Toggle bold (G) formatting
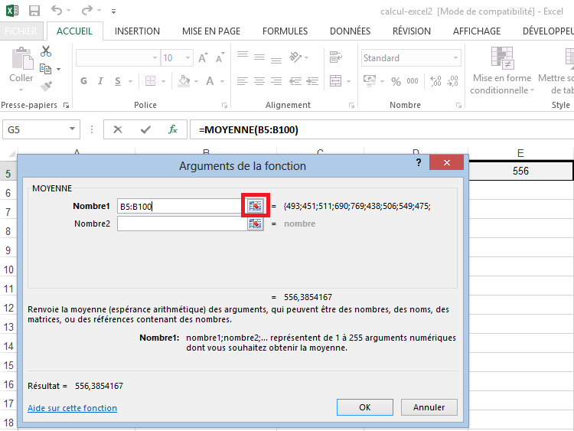The image size is (574, 431). 84,81
